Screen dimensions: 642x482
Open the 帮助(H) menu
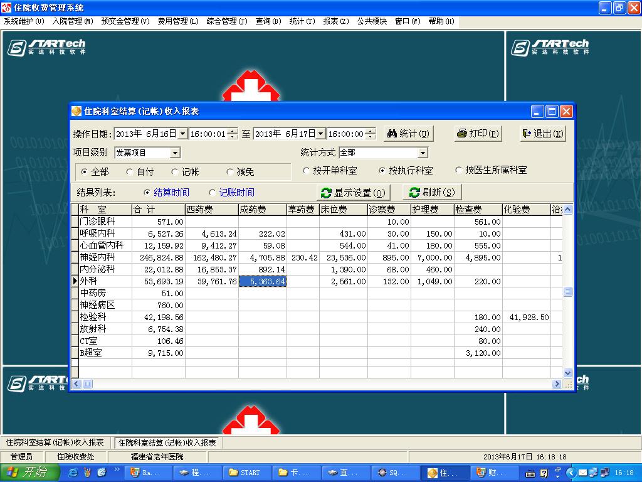[x=441, y=21]
